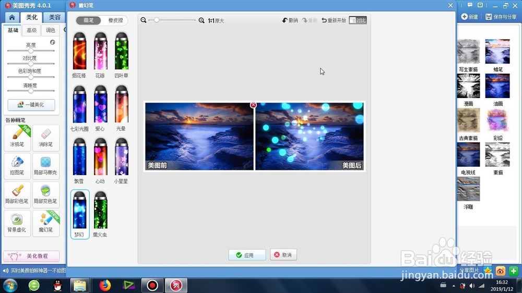Apply the 蜡笔 effect thumbnail
Viewport: 522px width, 293px height.
(x=497, y=52)
